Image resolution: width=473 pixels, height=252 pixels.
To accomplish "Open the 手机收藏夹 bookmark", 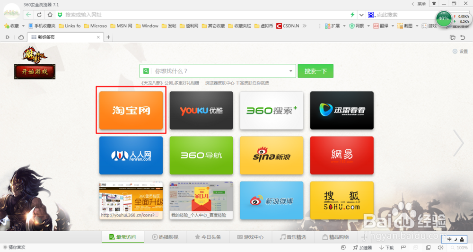I will [42, 26].
